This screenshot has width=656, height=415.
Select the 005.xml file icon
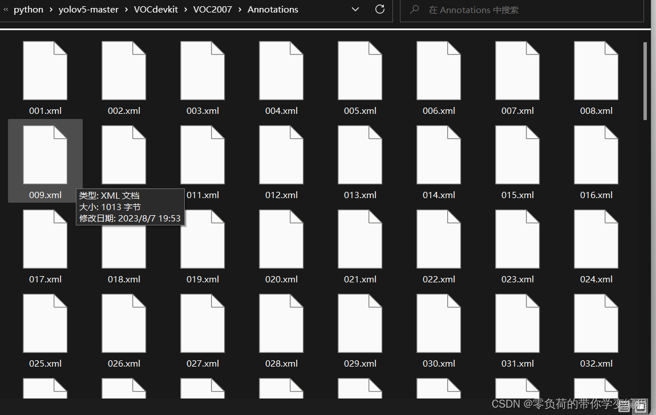(x=360, y=71)
